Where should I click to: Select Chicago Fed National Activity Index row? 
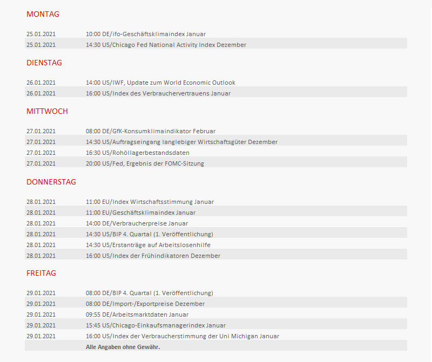pyautogui.click(x=166, y=45)
